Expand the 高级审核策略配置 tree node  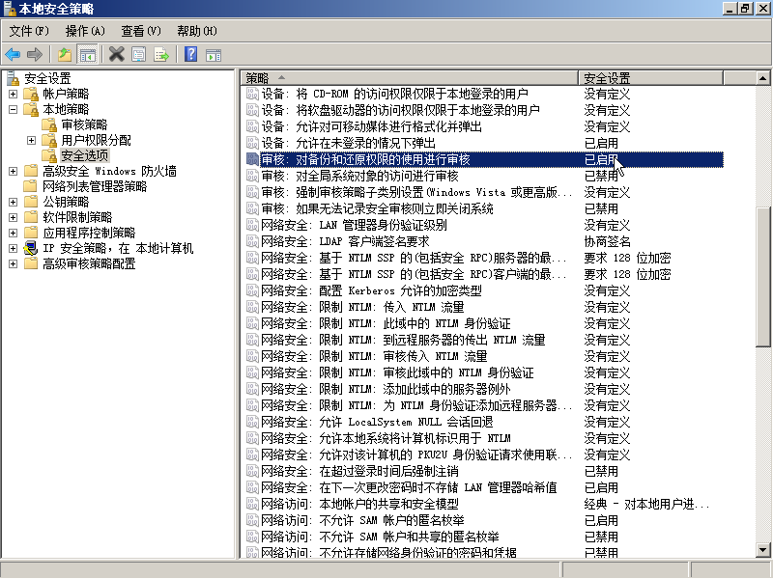[x=14, y=263]
